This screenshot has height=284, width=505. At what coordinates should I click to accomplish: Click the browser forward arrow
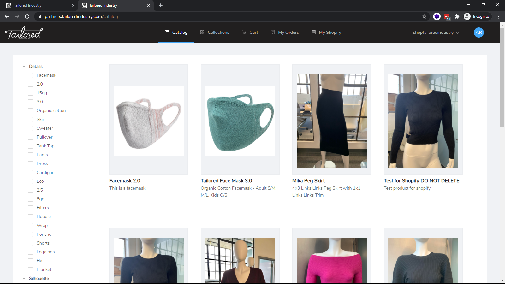tap(17, 16)
